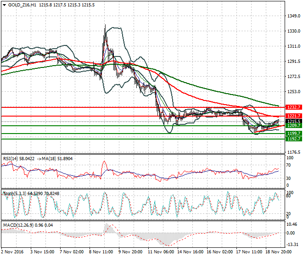Click the green 1192.7 support level label

tap(294, 139)
